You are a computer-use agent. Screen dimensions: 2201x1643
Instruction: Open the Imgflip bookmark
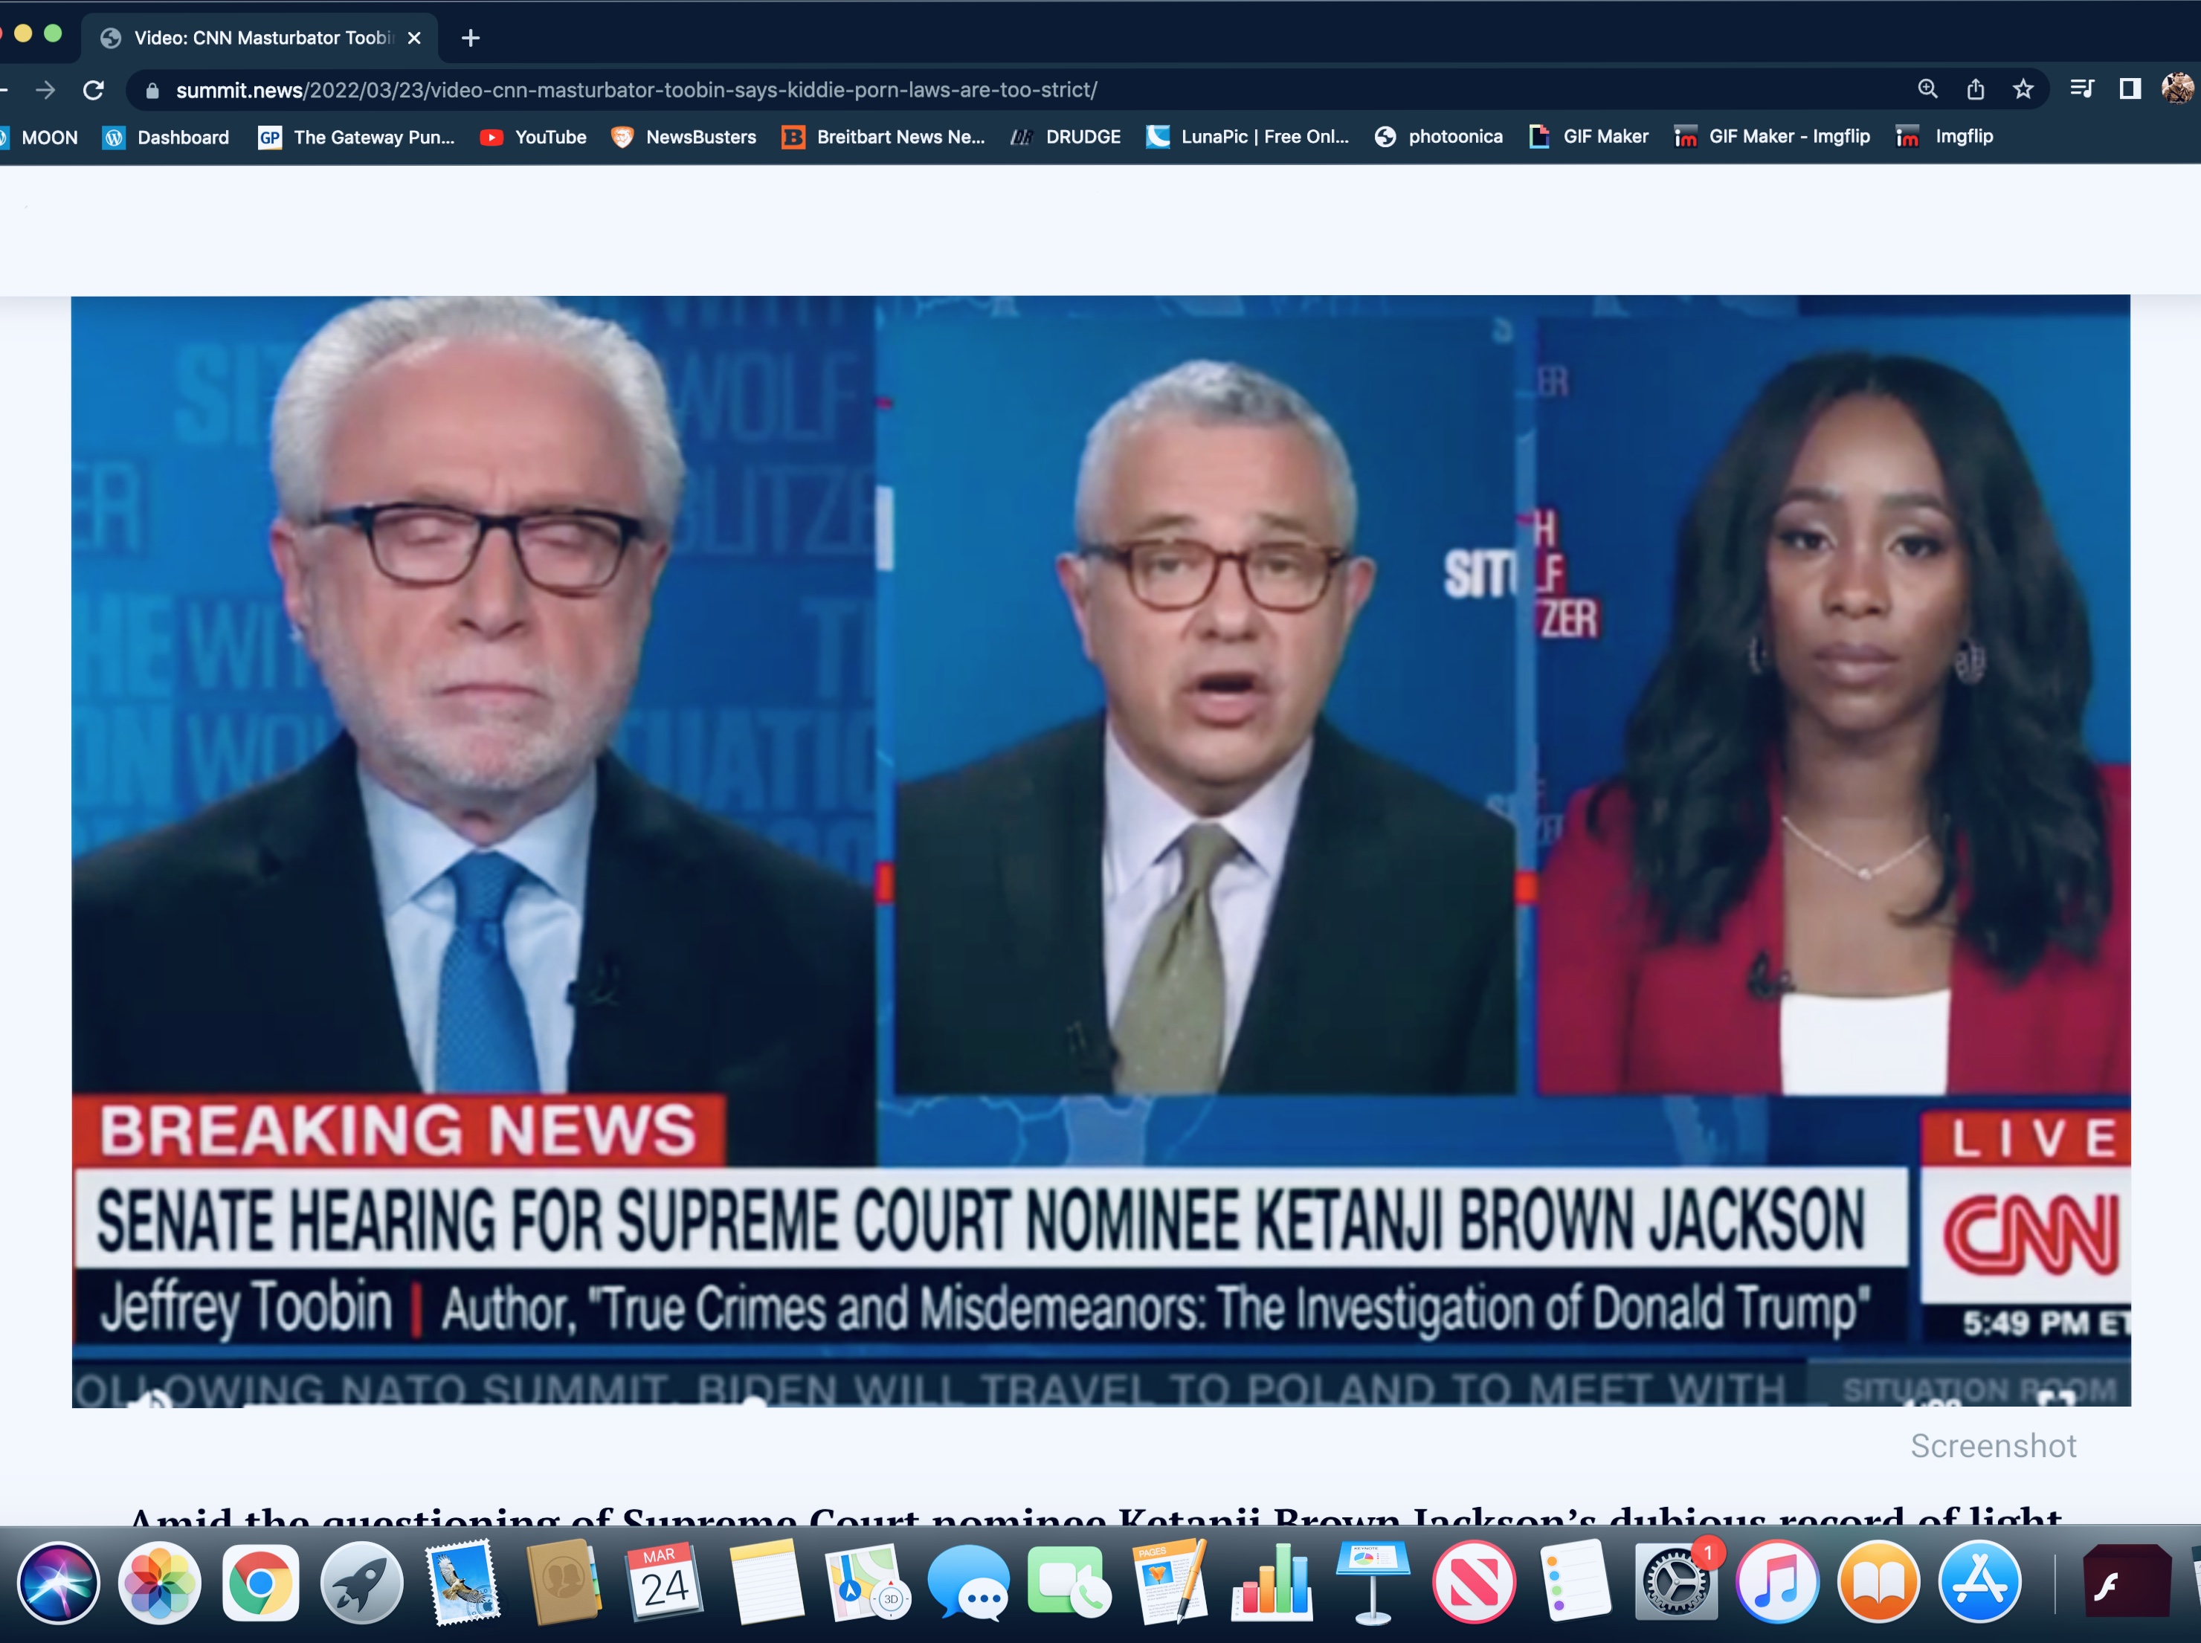[x=1944, y=138]
